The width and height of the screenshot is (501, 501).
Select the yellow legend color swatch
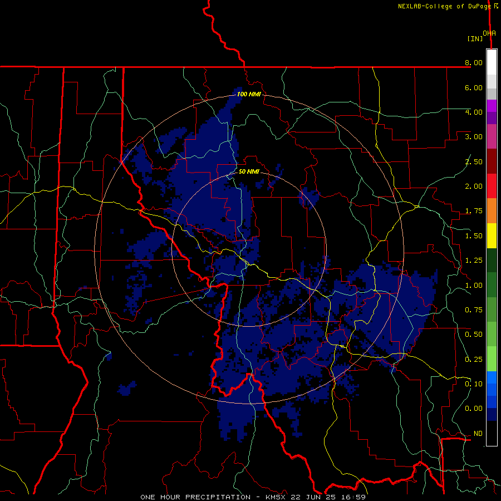pyautogui.click(x=492, y=236)
